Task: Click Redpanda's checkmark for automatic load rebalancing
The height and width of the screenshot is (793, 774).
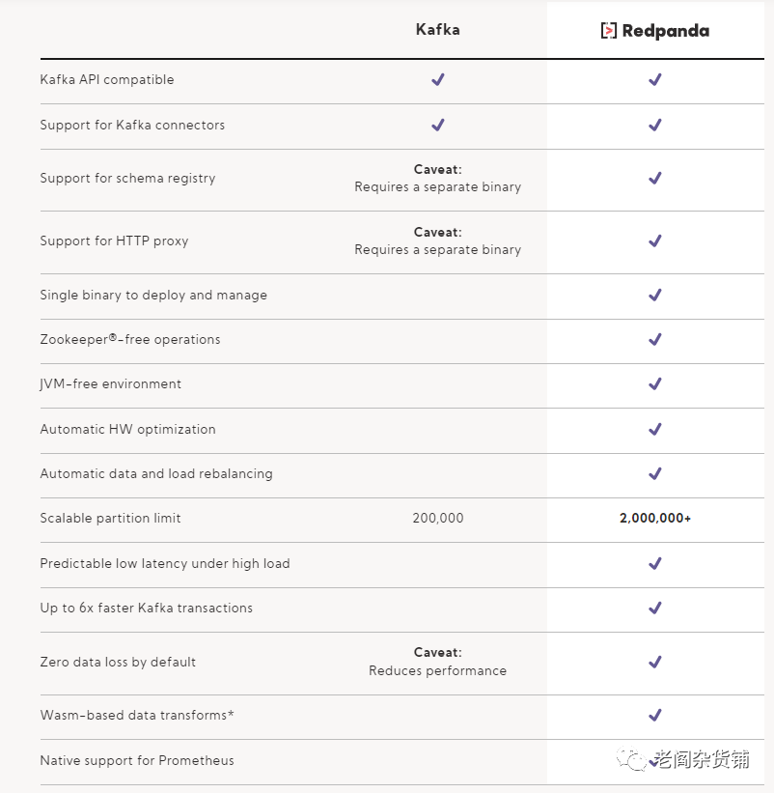Action: (655, 473)
